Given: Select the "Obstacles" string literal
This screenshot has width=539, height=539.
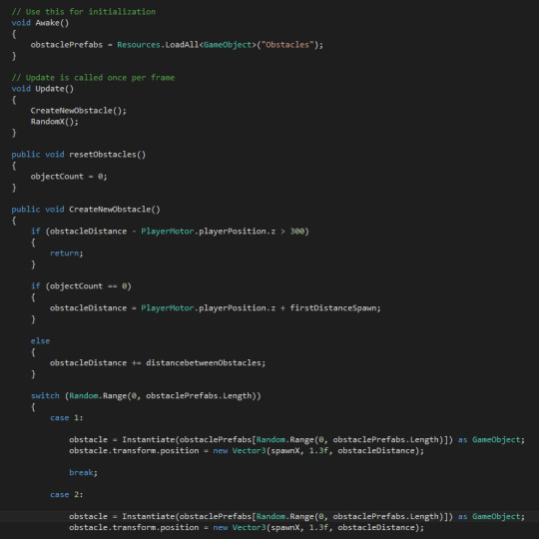Looking at the screenshot, I should [x=287, y=45].
